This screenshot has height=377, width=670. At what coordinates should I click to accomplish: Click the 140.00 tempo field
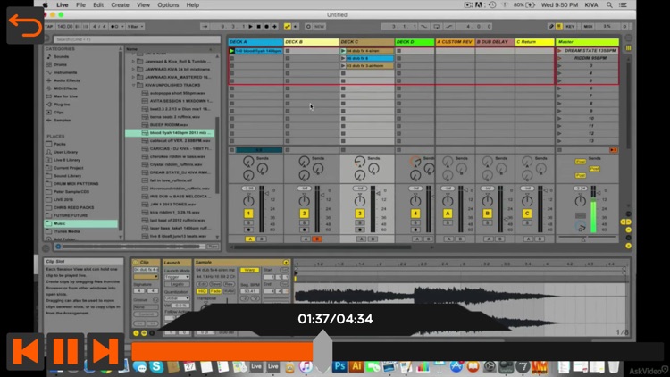(64, 27)
